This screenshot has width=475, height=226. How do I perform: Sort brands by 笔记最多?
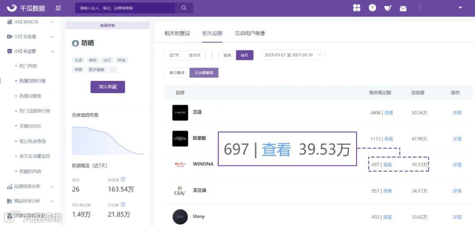pyautogui.click(x=177, y=73)
